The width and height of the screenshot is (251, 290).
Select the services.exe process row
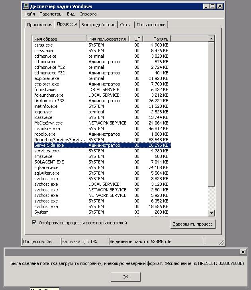coord(102,151)
